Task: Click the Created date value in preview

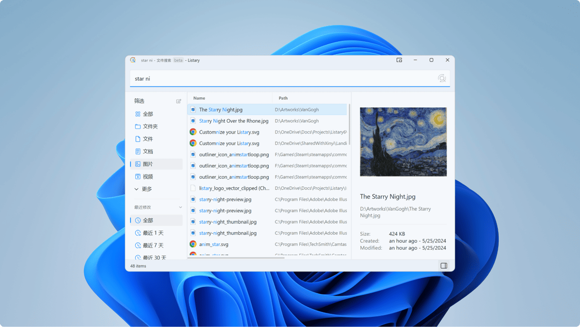Action: [x=417, y=241]
